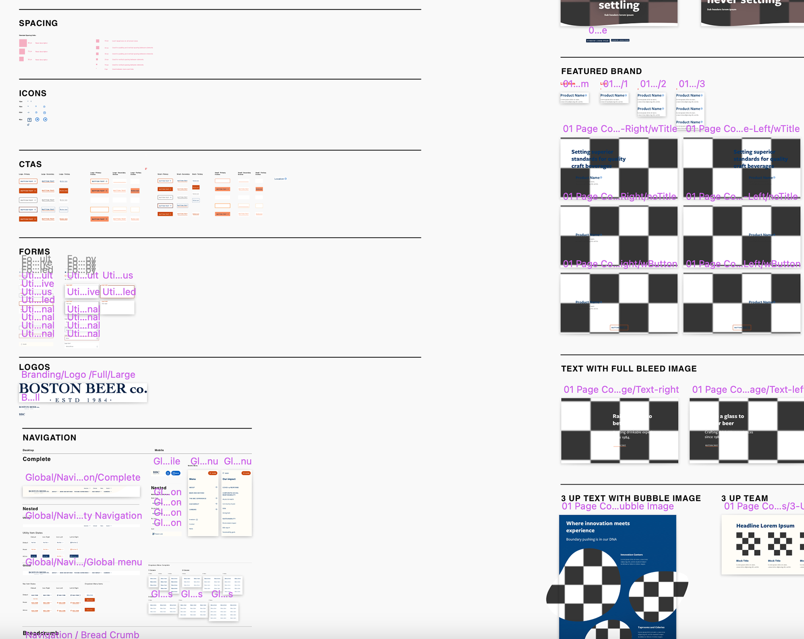Click the boxed question-mark icon in ICONS
This screenshot has height=639, width=804.
29,120
